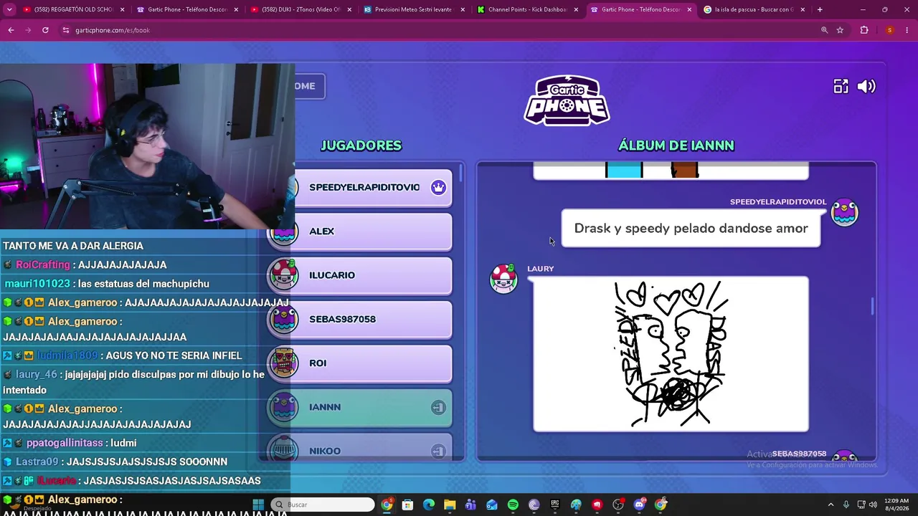Switch to the DUKI - 2Tonos tab

pos(300,10)
